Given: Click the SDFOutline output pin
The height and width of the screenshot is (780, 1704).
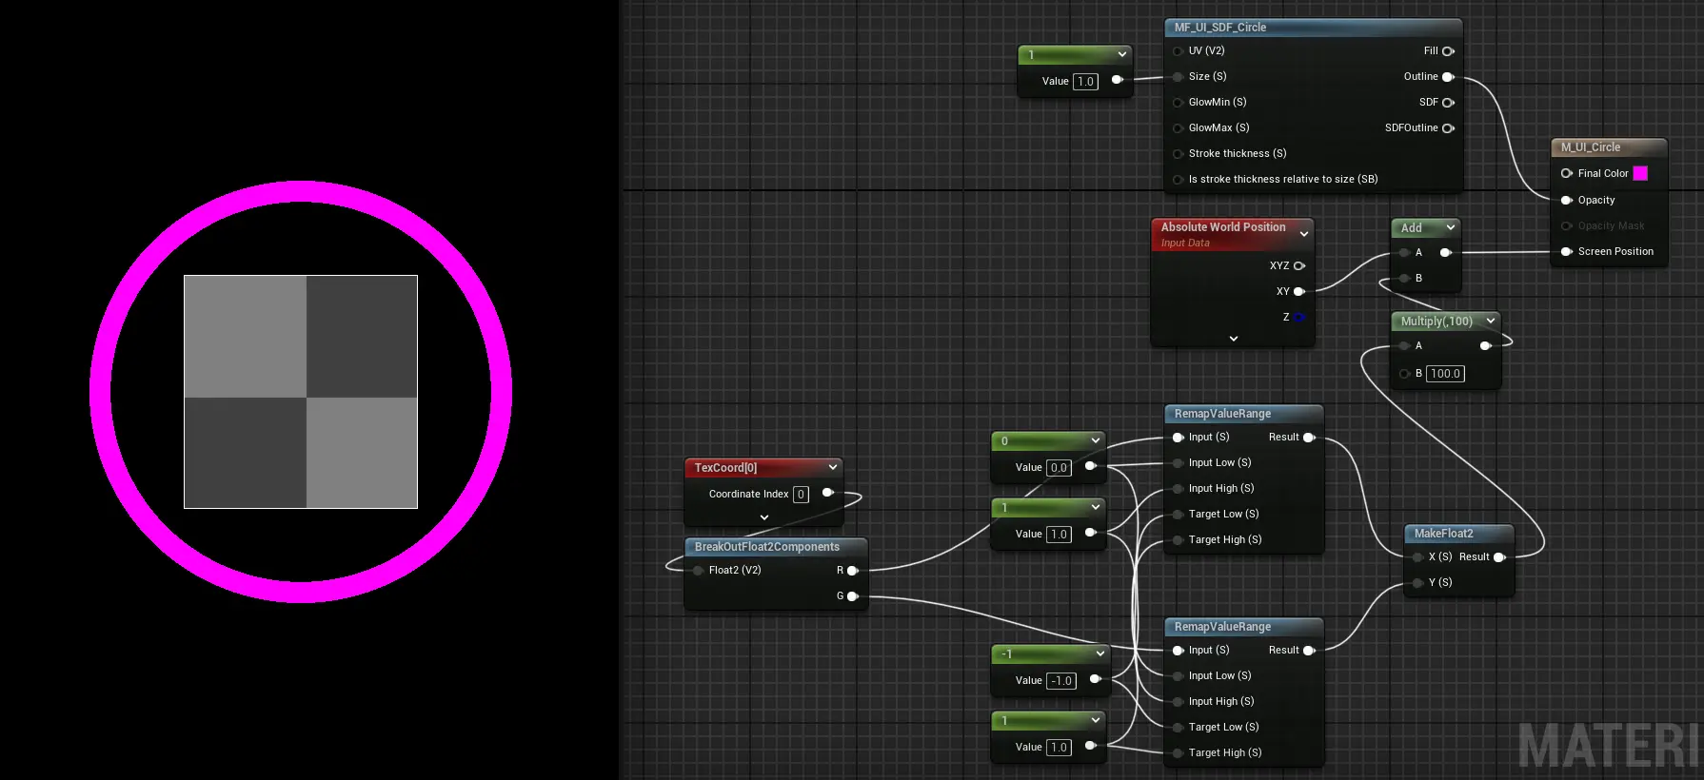Looking at the screenshot, I should coord(1448,128).
